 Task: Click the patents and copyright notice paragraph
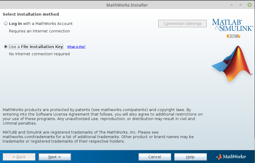pyautogui.click(x=102, y=116)
